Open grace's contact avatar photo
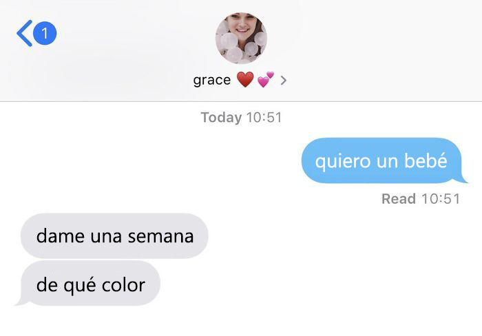The width and height of the screenshot is (482, 336). click(x=241, y=38)
